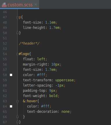Click fold end marker on line 67
Viewport: 111px width, 125px height.
[17, 122]
